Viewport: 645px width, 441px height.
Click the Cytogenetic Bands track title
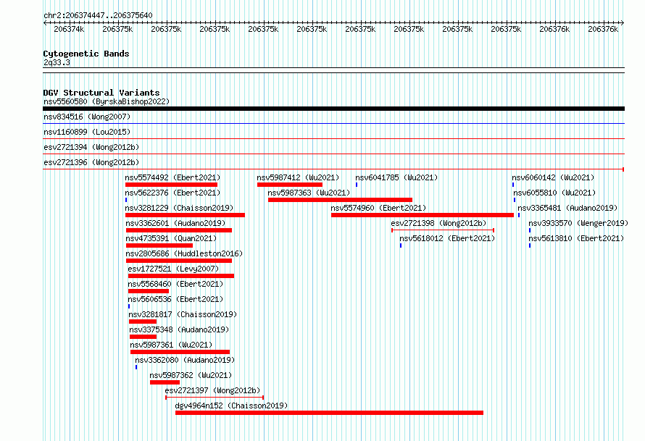click(86, 54)
